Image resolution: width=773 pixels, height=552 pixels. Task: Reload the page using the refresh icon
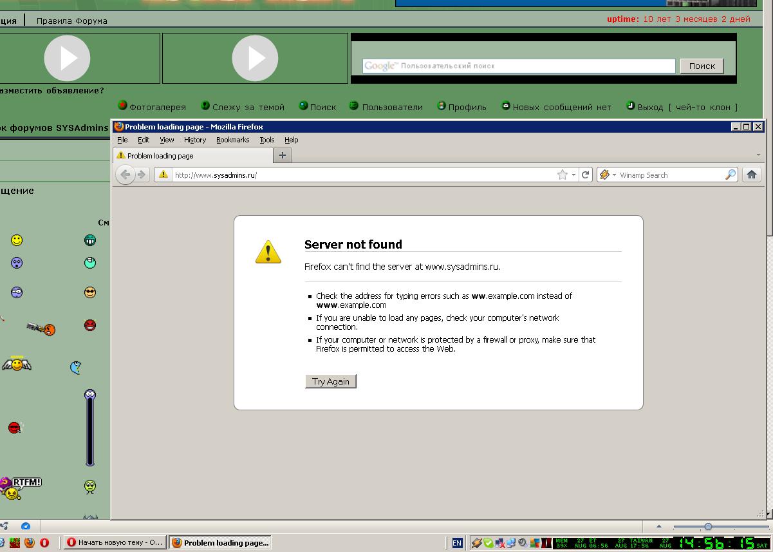[x=586, y=175]
